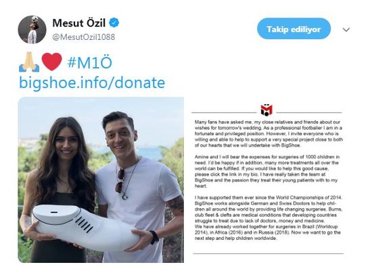Open Mesut Özil's round profile avatar

tap(32, 30)
